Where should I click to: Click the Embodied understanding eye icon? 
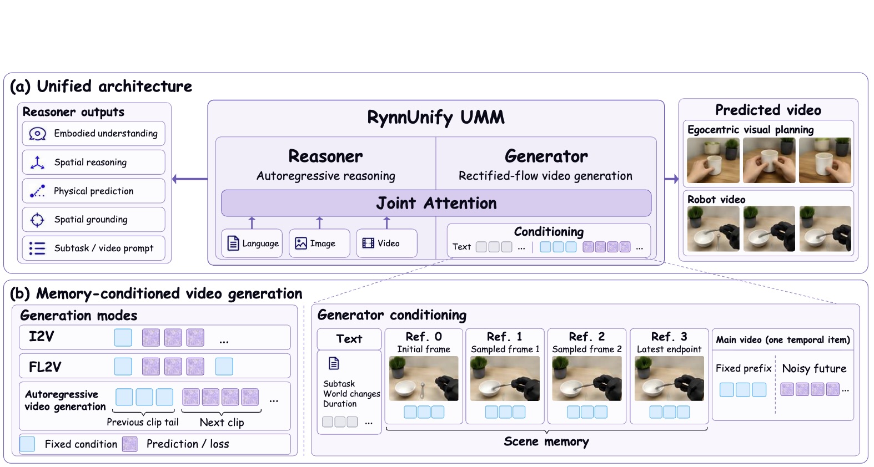37,134
